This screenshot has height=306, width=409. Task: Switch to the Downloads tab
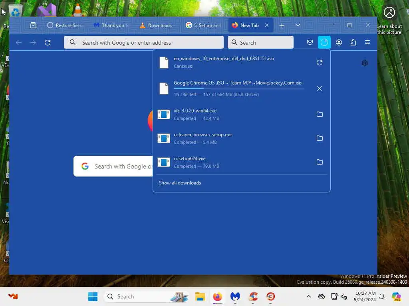[157, 25]
